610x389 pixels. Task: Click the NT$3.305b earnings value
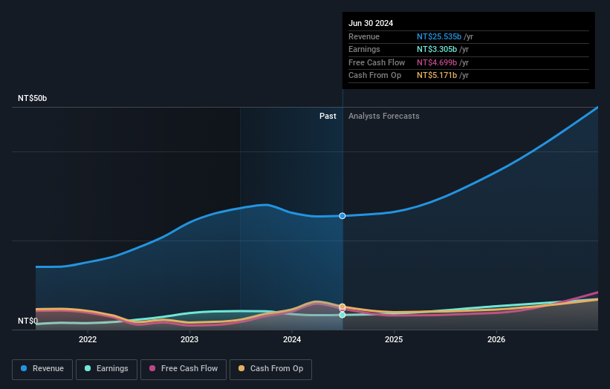tap(437, 49)
